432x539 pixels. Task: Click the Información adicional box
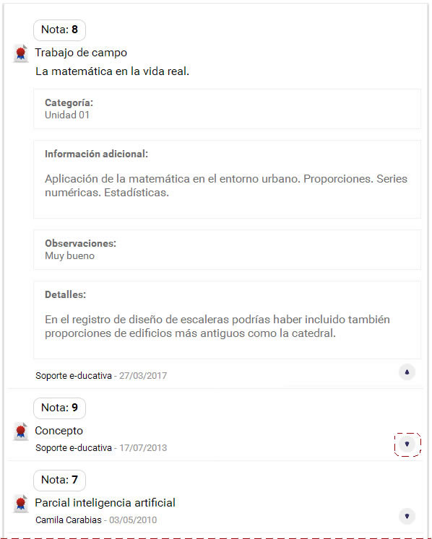[x=227, y=179]
